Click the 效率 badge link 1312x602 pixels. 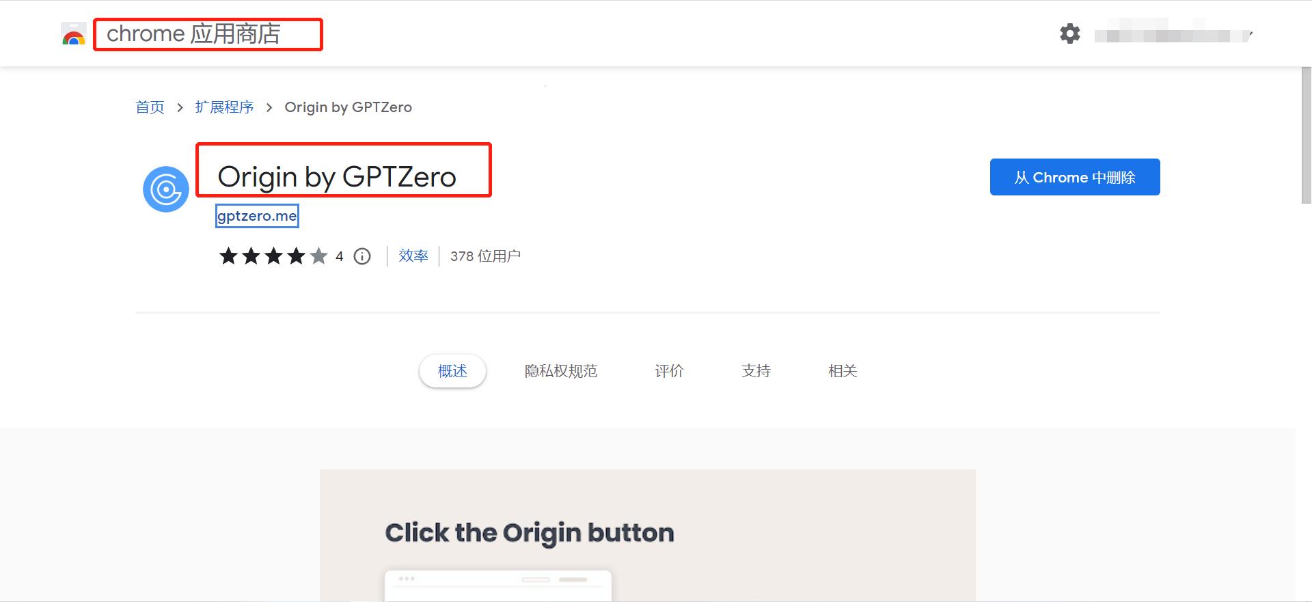pos(413,256)
